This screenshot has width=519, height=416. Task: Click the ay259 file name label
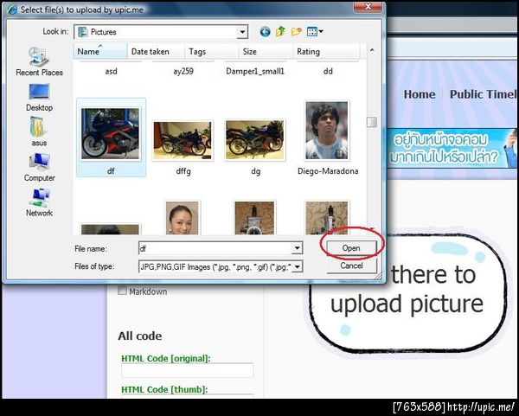(x=183, y=71)
